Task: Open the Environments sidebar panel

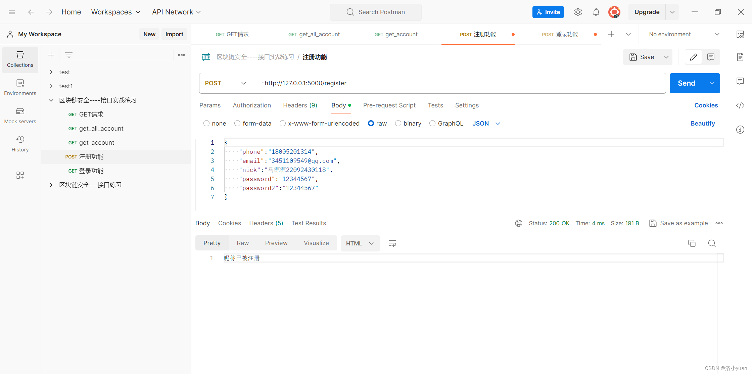Action: tap(20, 88)
